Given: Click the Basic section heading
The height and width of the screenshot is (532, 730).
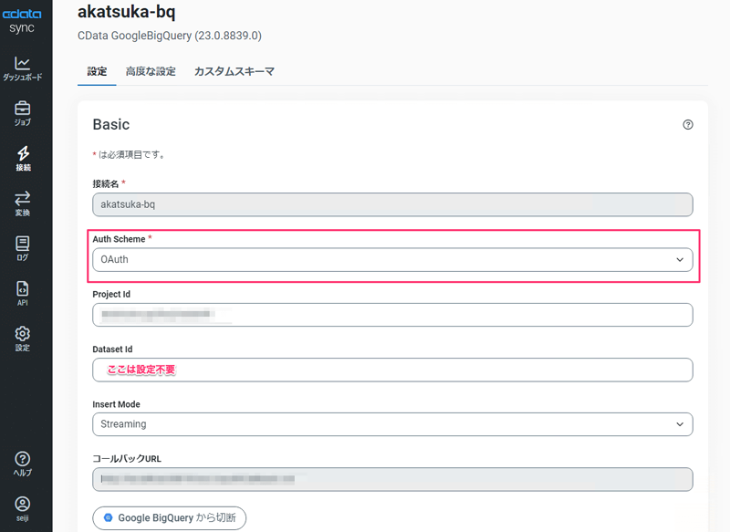Looking at the screenshot, I should [111, 124].
